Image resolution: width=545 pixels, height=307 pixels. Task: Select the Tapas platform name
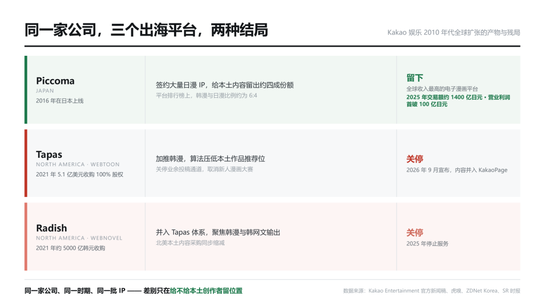click(x=49, y=155)
